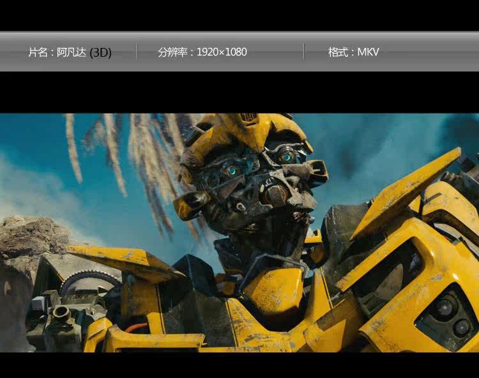
Task: Click the Bumblebee movie video frame
Action: click(240, 232)
